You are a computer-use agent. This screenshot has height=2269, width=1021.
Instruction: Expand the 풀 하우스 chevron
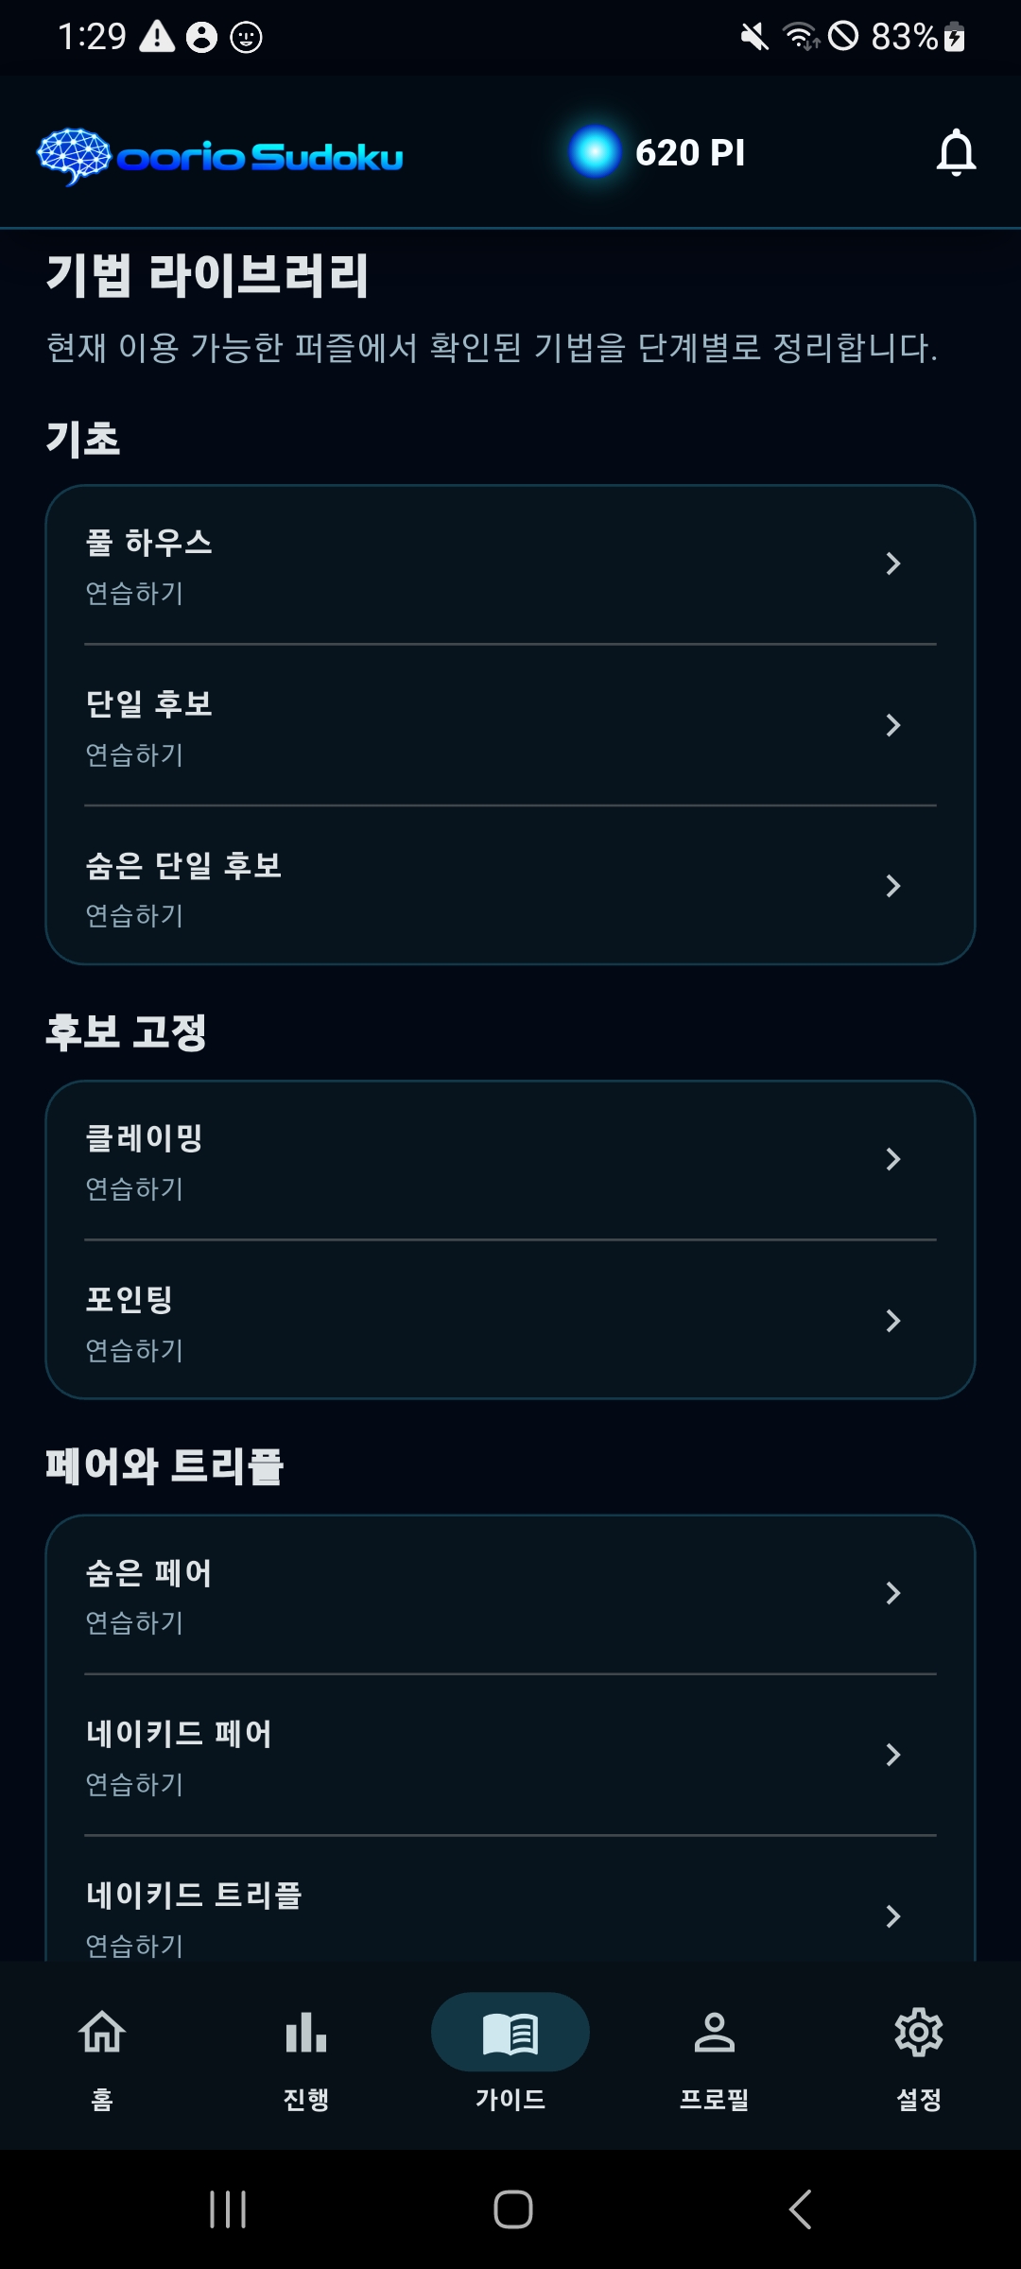click(x=892, y=563)
